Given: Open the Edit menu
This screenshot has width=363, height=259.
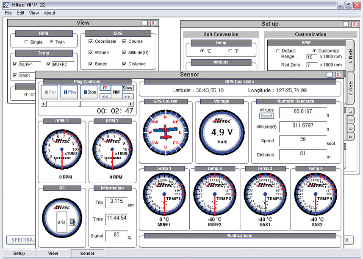Looking at the screenshot, I should tap(20, 13).
